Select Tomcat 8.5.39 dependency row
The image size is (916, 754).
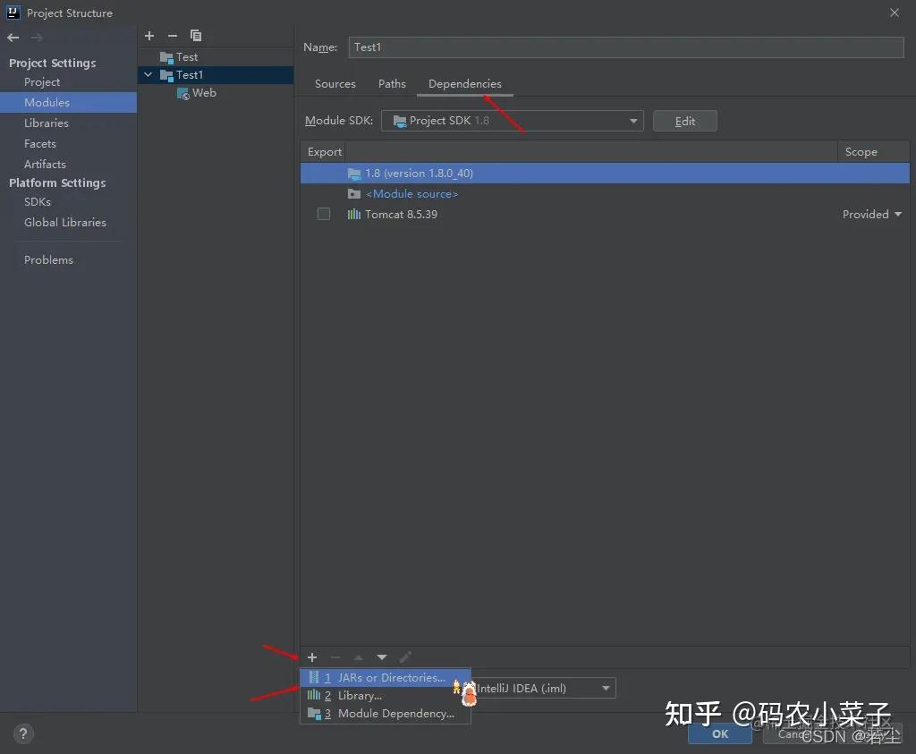605,215
